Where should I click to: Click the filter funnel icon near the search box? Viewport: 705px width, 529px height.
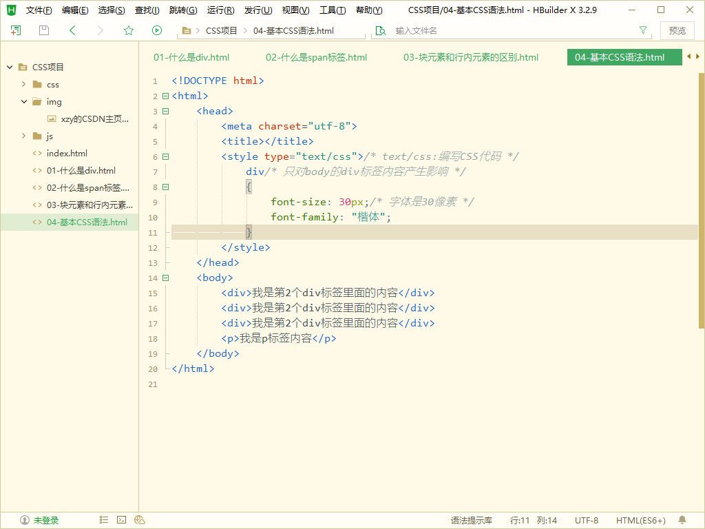[643, 30]
